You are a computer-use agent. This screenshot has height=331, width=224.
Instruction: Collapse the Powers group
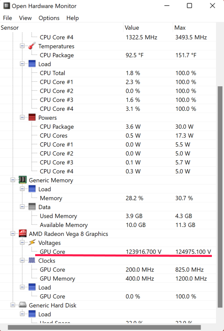click(22, 117)
